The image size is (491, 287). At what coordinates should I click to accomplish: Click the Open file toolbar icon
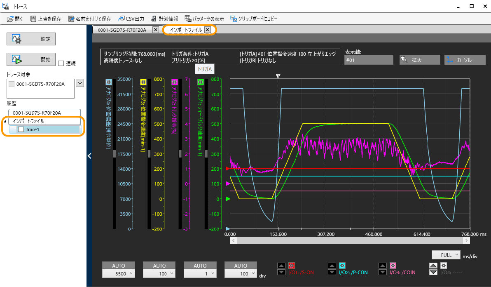[x=10, y=19]
